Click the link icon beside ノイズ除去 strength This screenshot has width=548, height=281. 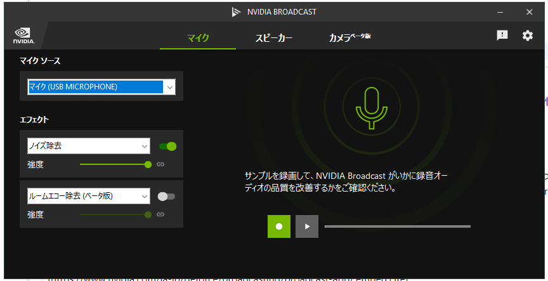(160, 164)
